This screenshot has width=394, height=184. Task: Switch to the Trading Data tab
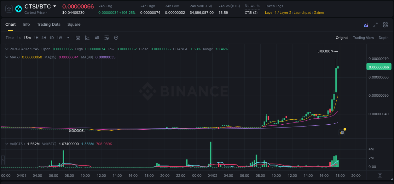49,24
